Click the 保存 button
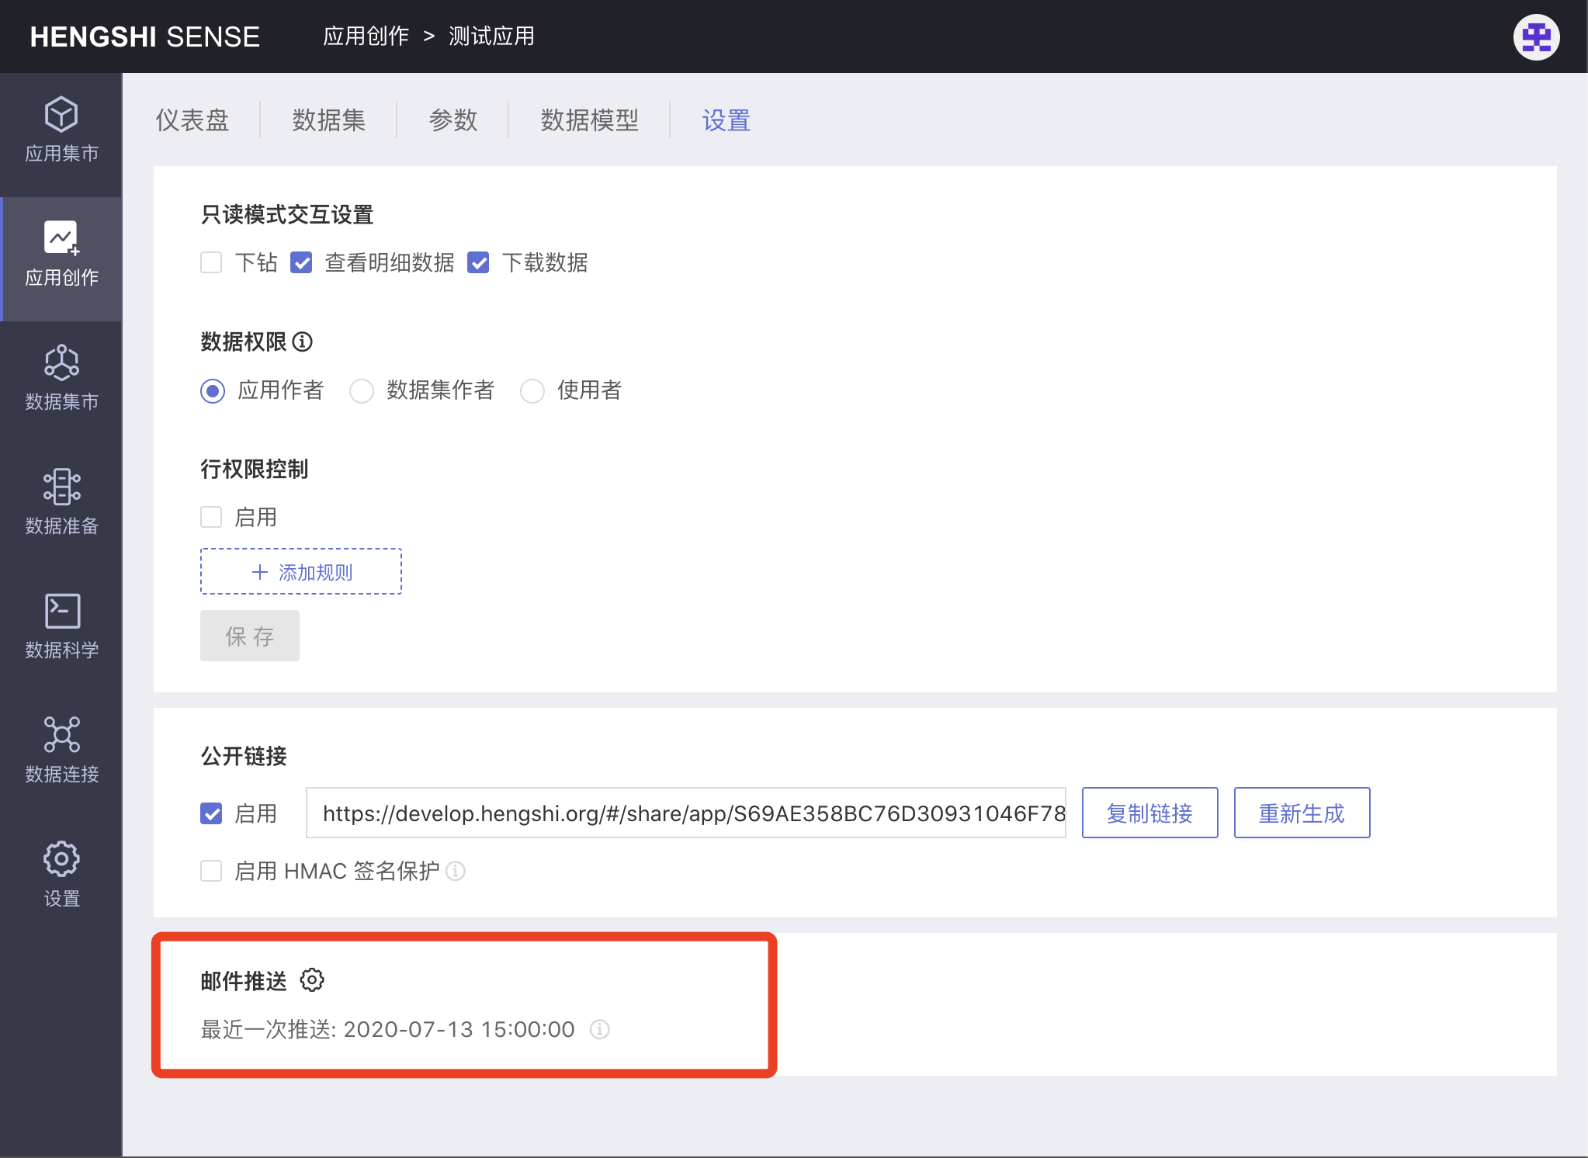This screenshot has height=1158, width=1588. pos(250,636)
